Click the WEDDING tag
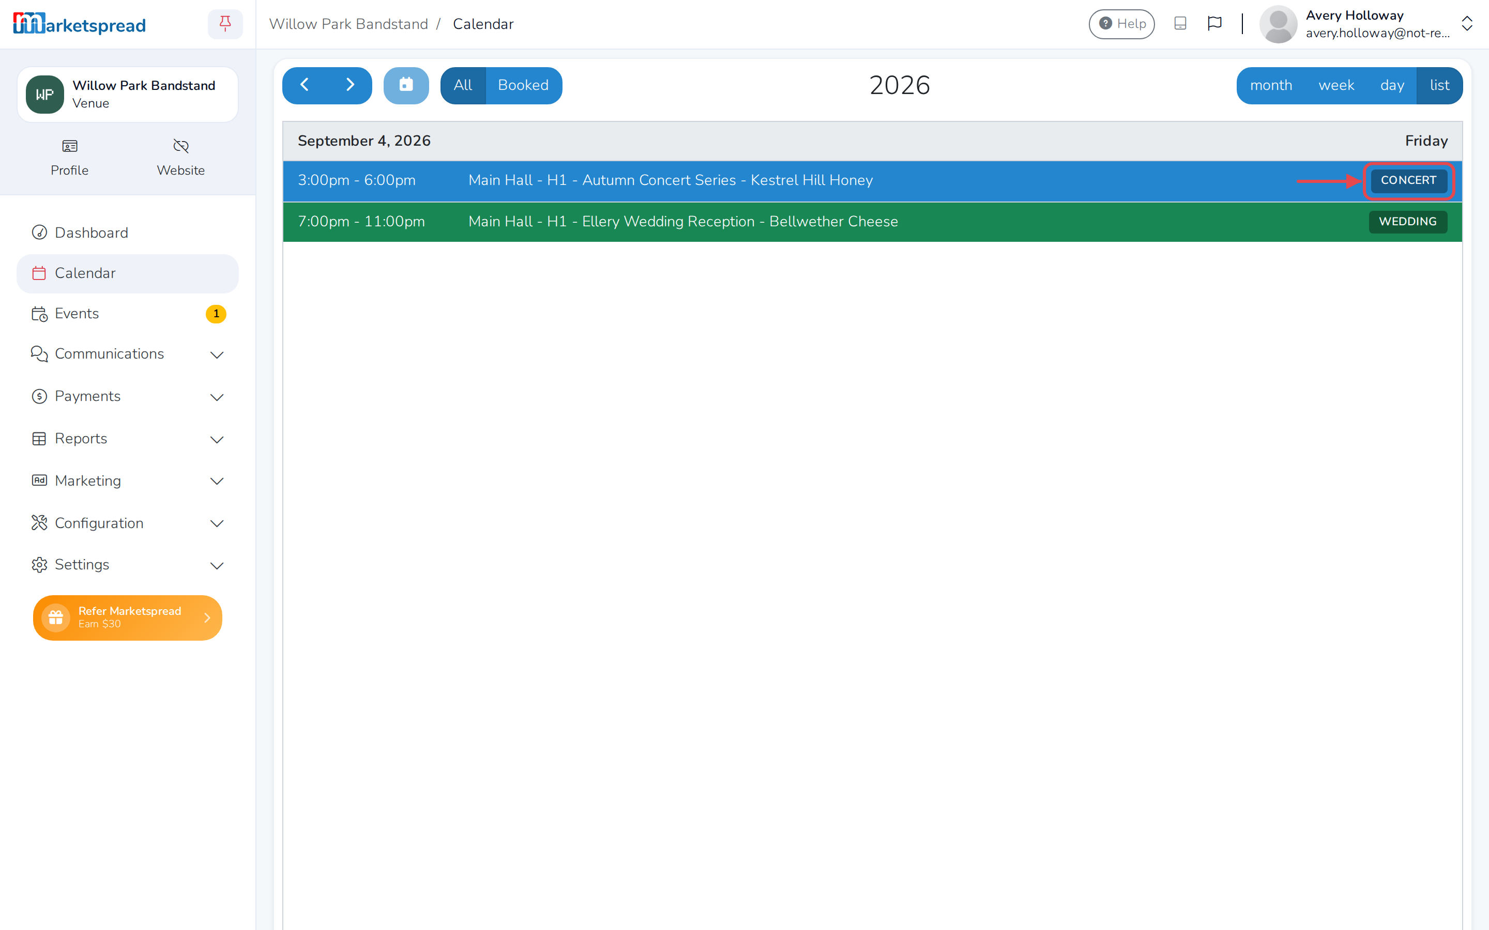 pos(1408,222)
